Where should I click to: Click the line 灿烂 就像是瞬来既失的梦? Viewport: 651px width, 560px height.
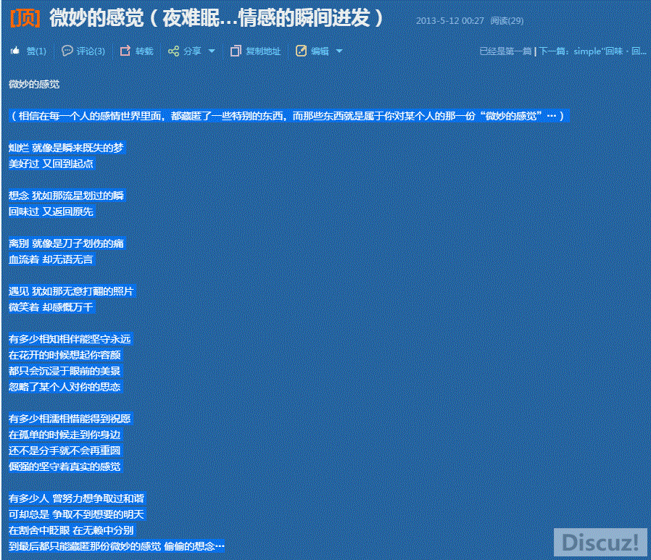tap(66, 148)
